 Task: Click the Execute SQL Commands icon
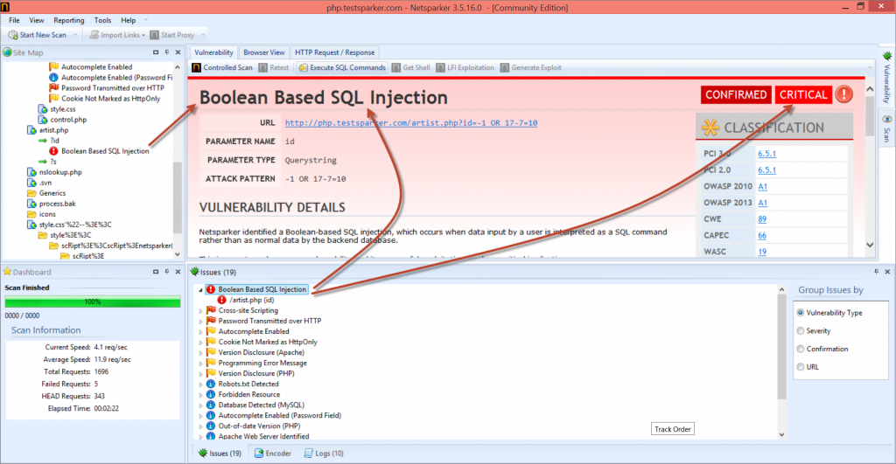304,67
